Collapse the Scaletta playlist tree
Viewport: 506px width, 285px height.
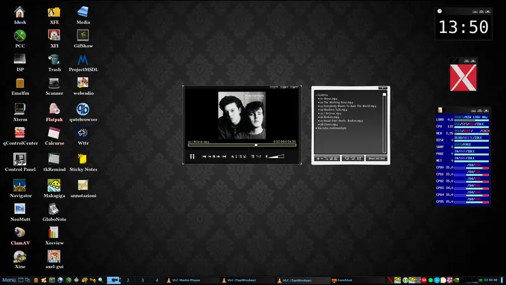(x=316, y=95)
